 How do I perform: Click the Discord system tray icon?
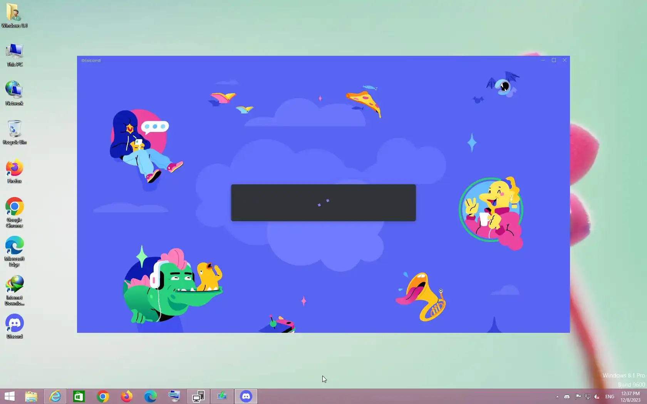click(567, 397)
